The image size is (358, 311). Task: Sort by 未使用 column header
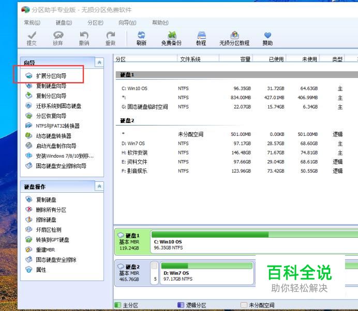tap(303, 59)
